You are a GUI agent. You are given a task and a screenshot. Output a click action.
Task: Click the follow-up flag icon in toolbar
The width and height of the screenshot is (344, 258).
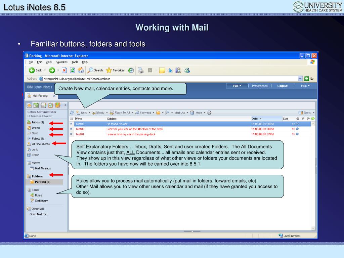tap(167, 113)
